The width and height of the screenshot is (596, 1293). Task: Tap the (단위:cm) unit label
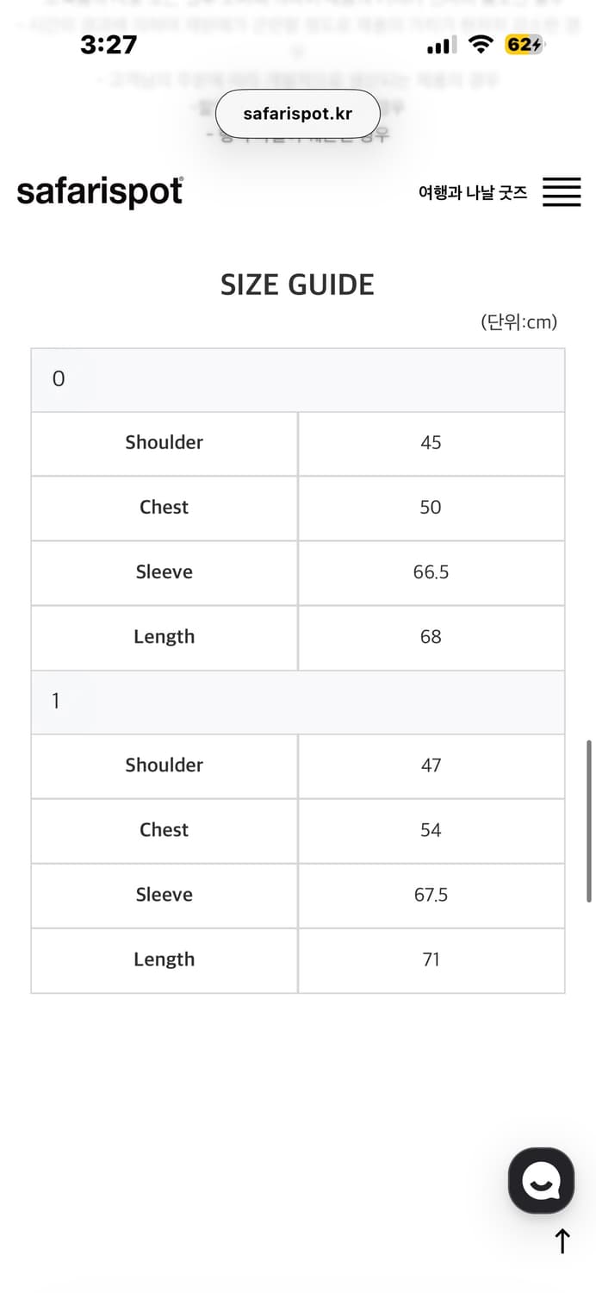pyautogui.click(x=518, y=322)
